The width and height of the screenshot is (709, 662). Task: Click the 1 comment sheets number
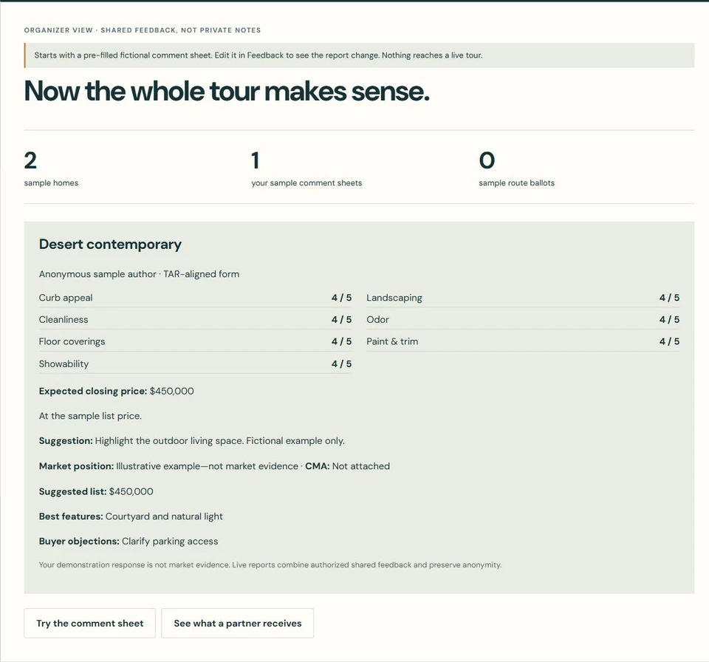coord(256,160)
